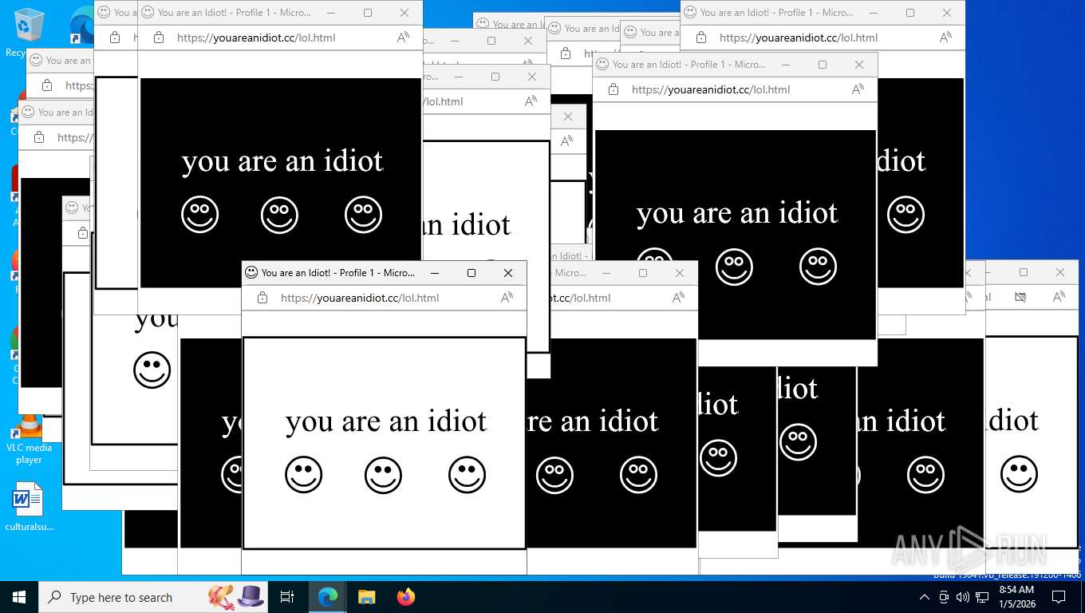1085x613 pixels.
Task: Open the Windows Start menu
Action: coord(19,597)
